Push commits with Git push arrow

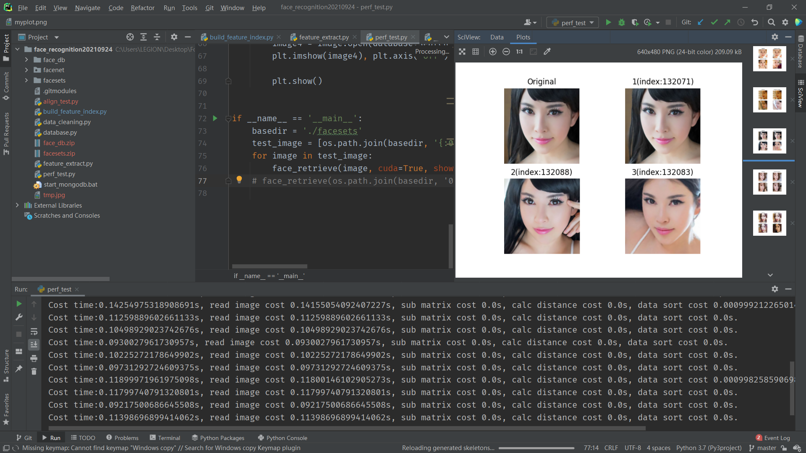727,22
